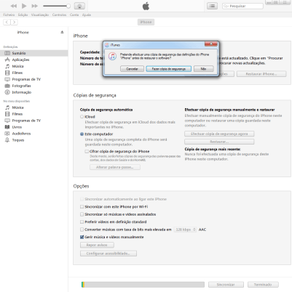Click the back navigation chevron
This screenshot has height=292, width=292.
click(x=7, y=23)
